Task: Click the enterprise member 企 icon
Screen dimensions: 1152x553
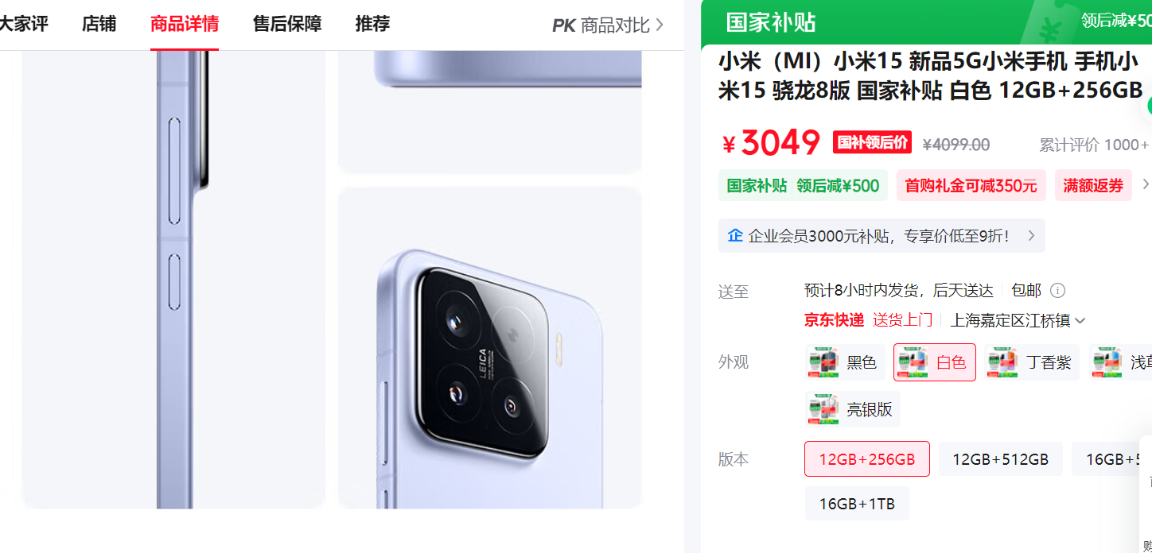Action: [x=735, y=235]
